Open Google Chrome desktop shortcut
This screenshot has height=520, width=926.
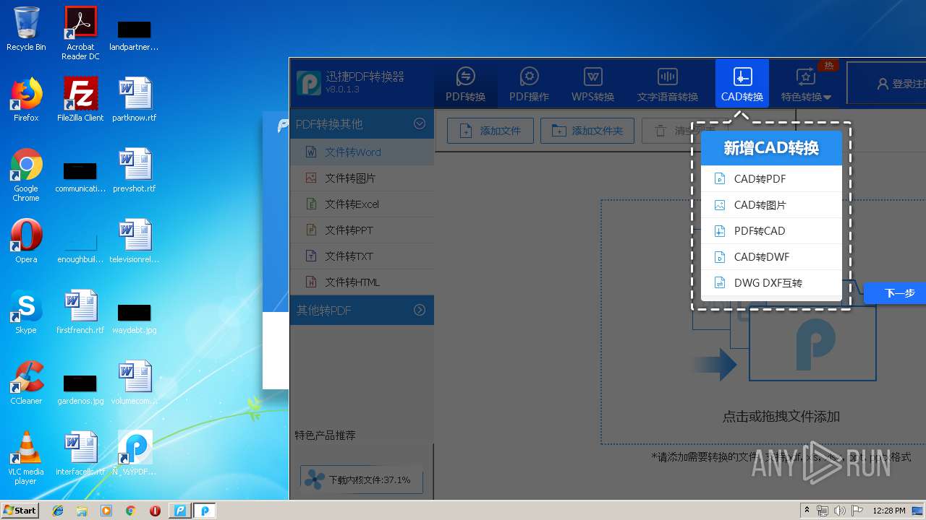click(26, 175)
